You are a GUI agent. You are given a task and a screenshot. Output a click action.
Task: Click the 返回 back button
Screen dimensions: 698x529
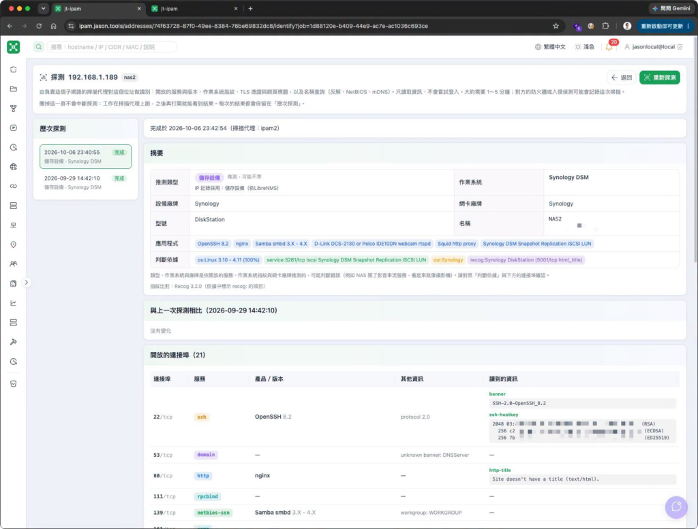click(x=622, y=78)
